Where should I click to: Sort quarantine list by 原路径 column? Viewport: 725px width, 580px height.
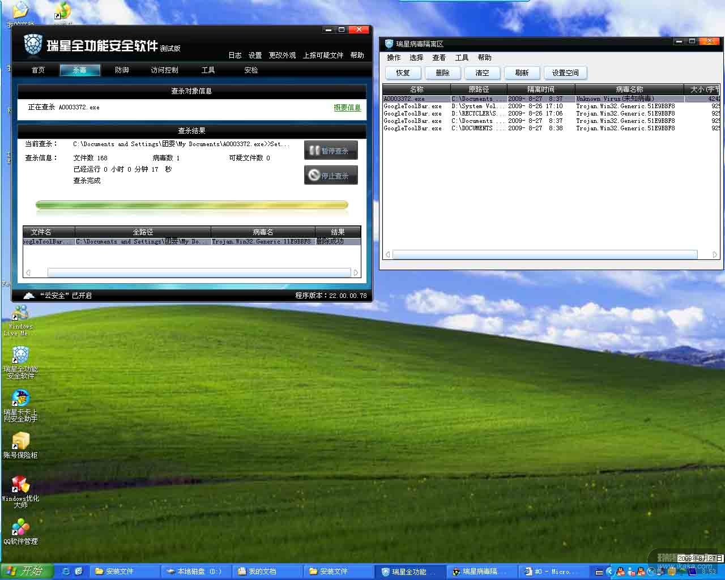[x=479, y=89]
